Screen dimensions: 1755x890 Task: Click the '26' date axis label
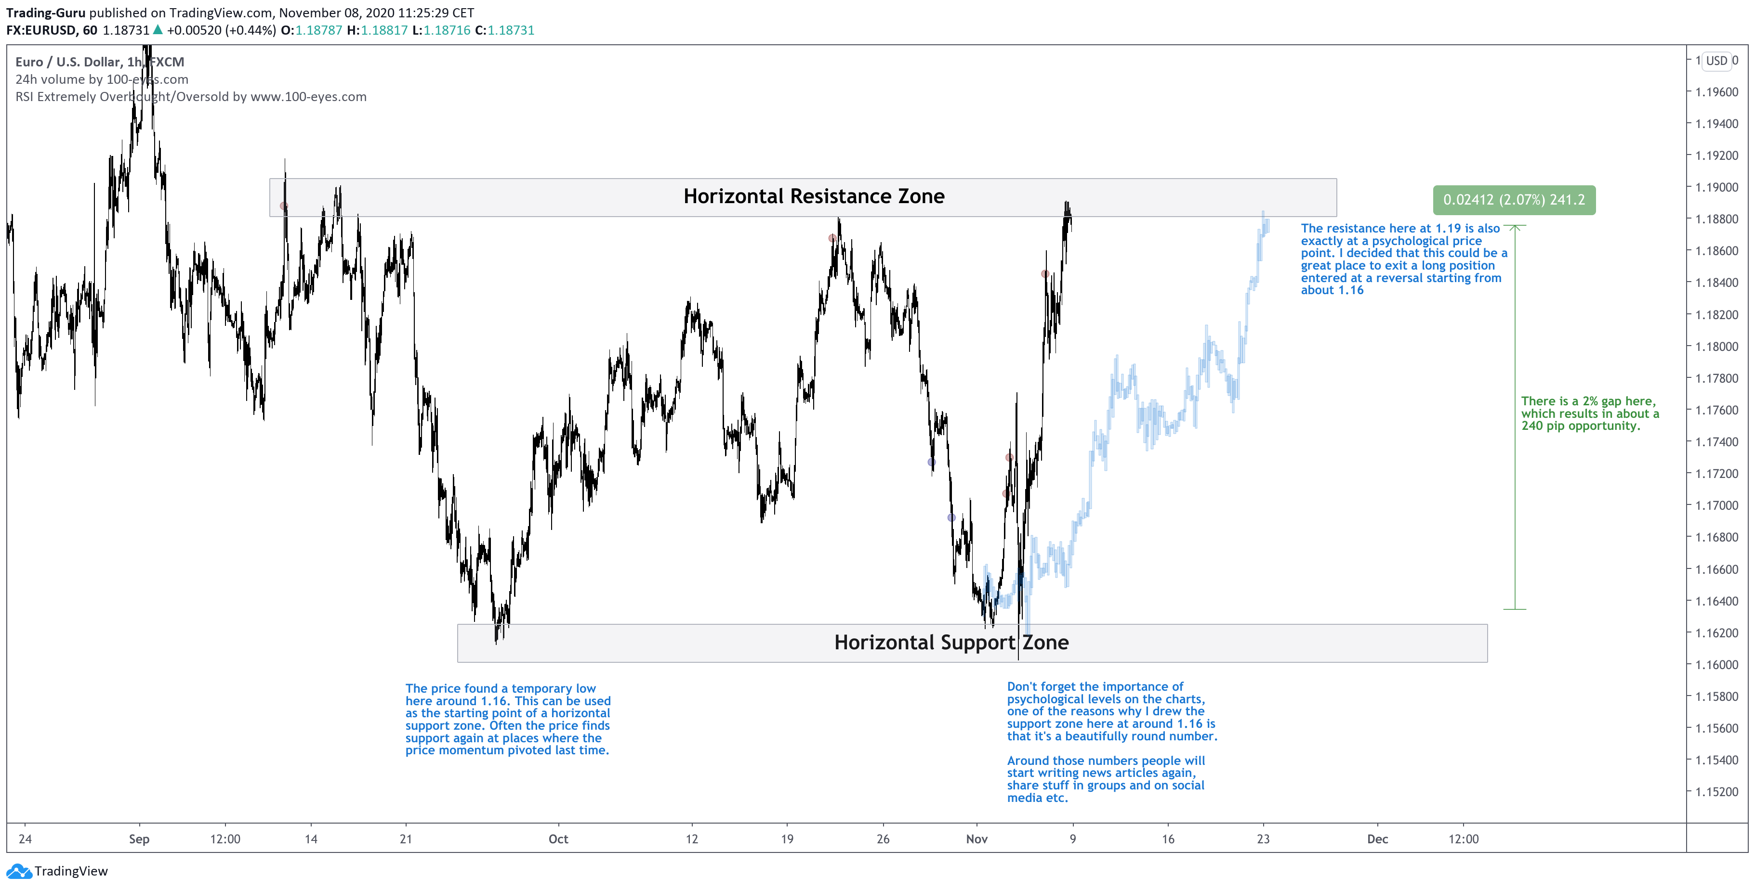[x=882, y=839]
